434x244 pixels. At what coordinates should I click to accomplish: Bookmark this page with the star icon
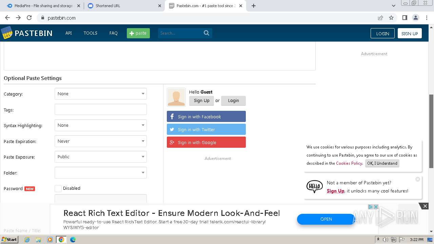click(391, 18)
